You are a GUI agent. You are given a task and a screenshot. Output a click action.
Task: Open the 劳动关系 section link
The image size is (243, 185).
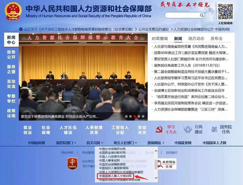pyautogui.click(x=142, y=130)
